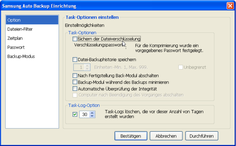Click the history units down arrow
Viewport: 236px width, 146px height.
pos(87,69)
